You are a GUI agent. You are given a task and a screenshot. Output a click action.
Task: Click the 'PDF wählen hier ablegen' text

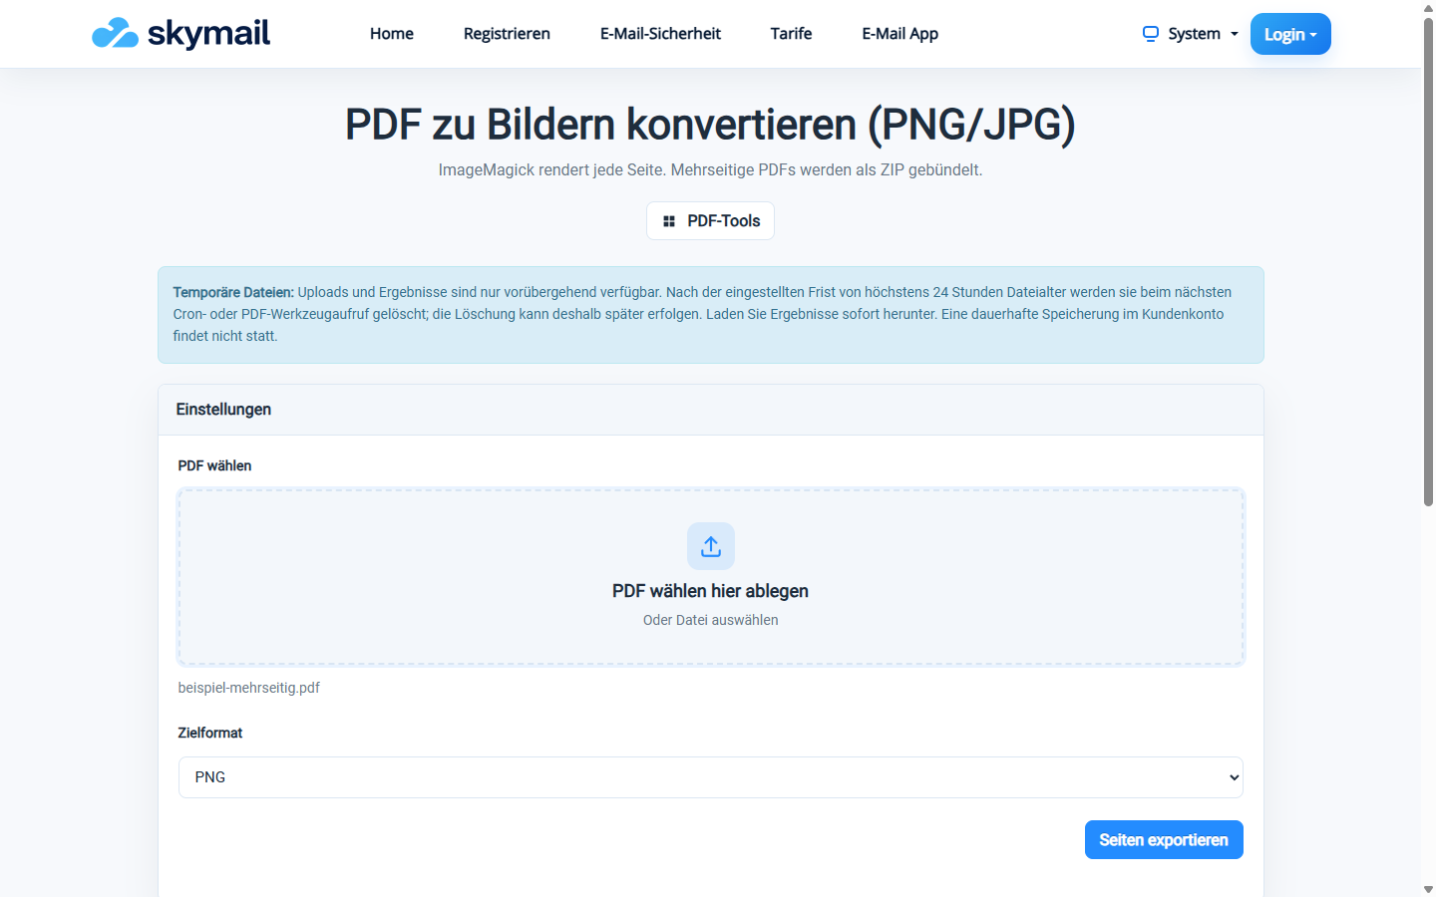click(x=711, y=591)
